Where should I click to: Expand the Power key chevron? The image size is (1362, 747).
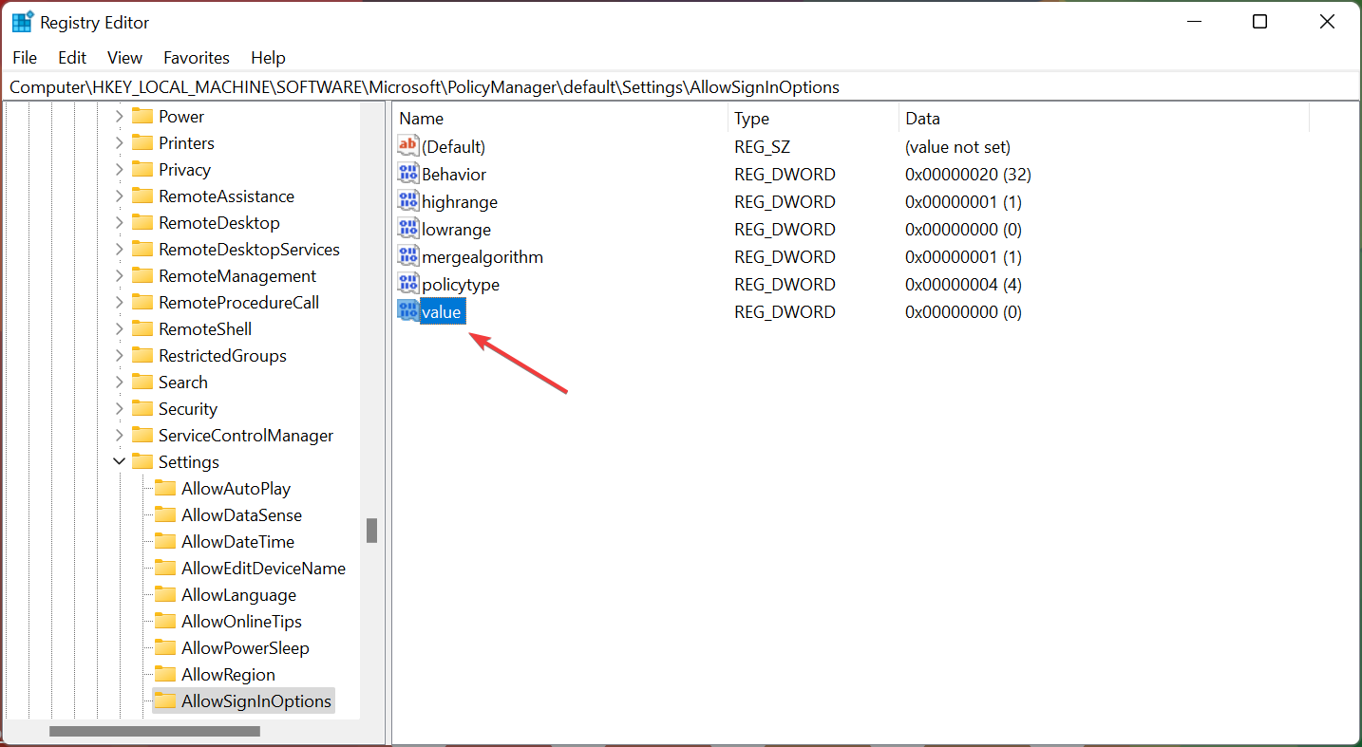pos(120,116)
